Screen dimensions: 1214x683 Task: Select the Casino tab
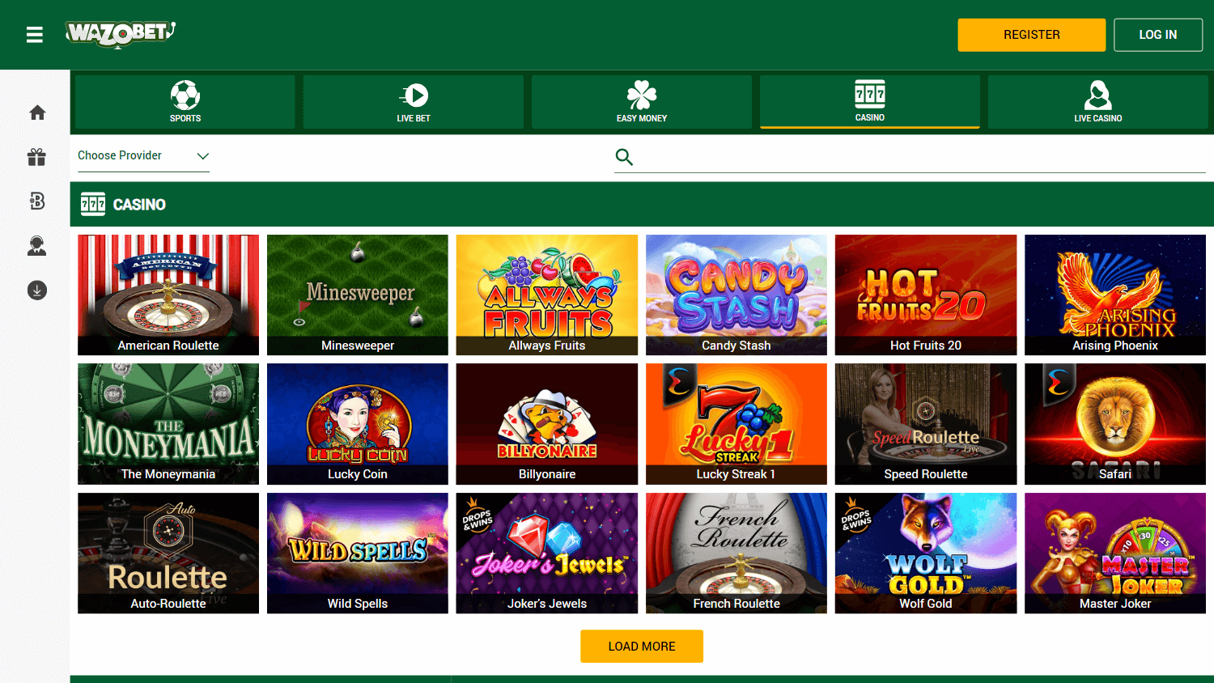(870, 102)
